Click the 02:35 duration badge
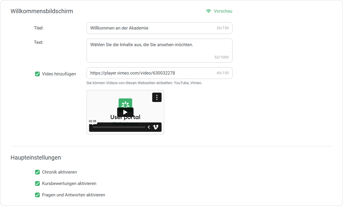Viewport: 343px width, 206px height. click(93, 121)
